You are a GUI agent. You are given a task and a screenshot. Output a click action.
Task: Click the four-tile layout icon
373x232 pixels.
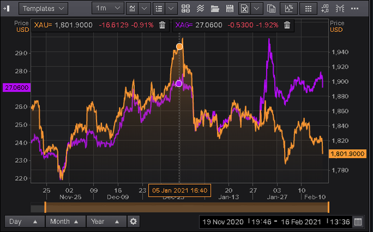(185, 9)
